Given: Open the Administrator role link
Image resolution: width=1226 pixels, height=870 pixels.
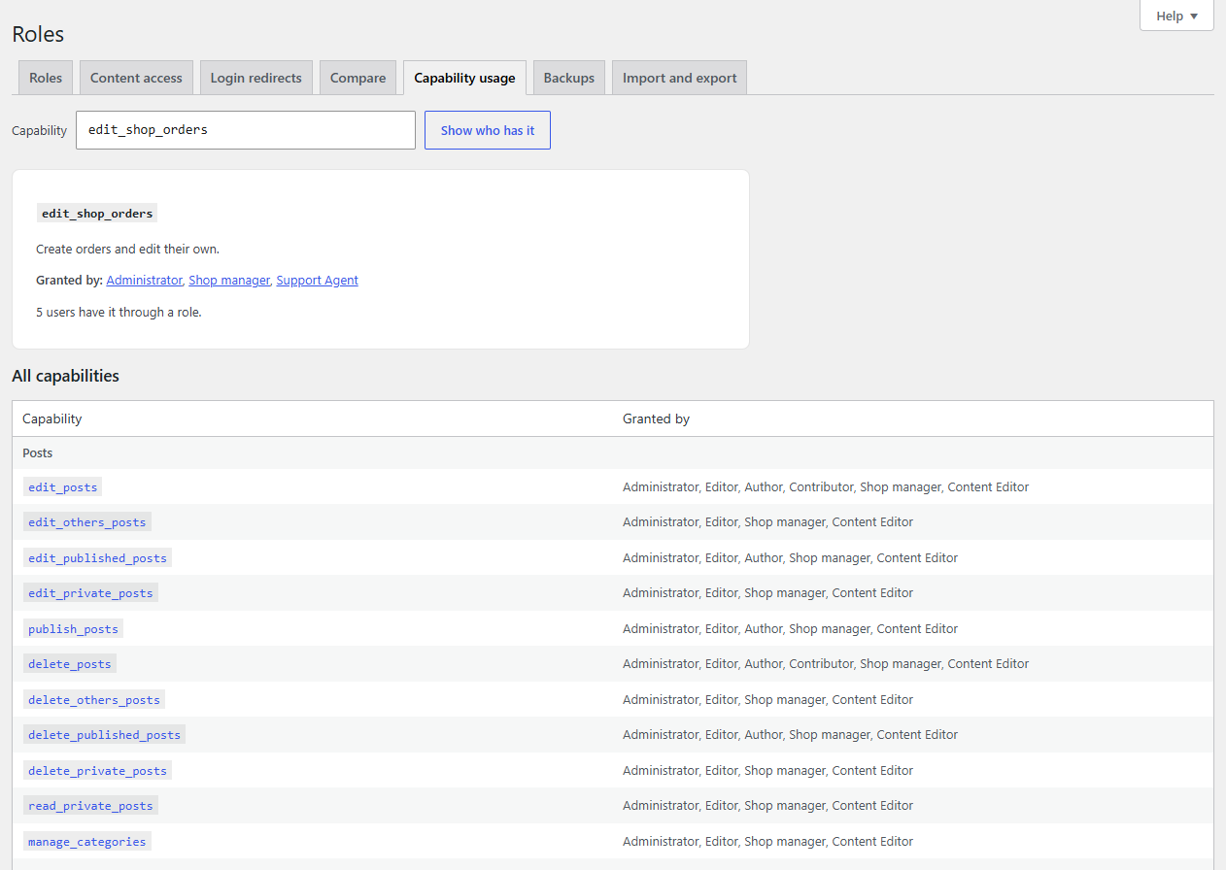Looking at the screenshot, I should pyautogui.click(x=144, y=280).
